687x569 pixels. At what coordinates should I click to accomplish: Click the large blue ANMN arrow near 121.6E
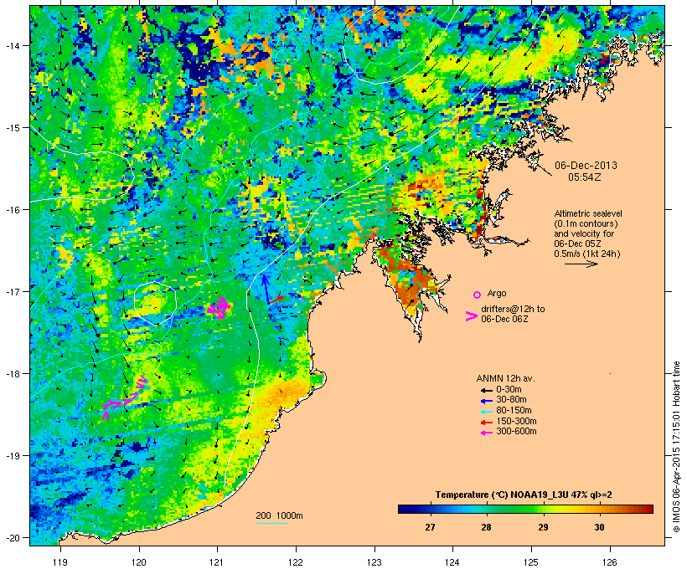pos(266,289)
